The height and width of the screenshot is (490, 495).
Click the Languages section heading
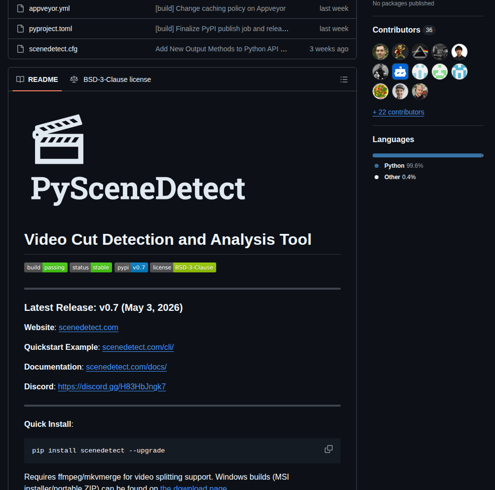click(x=393, y=139)
